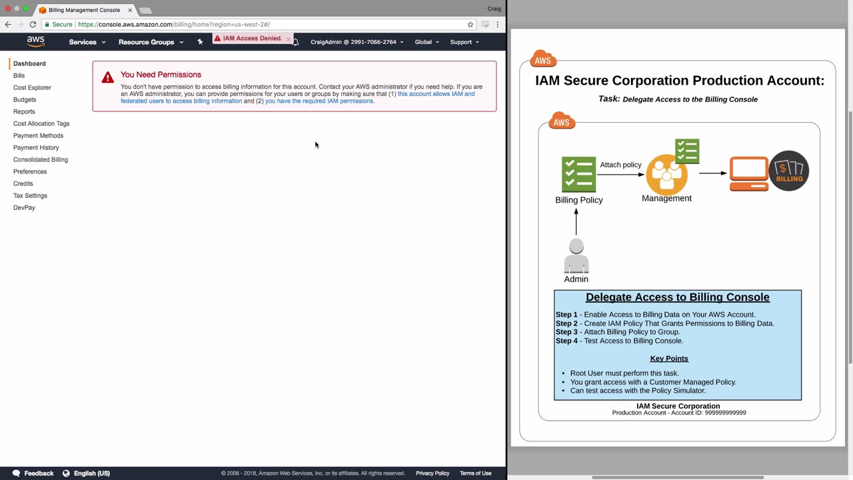Go to billing Preferences
The width and height of the screenshot is (853, 480).
[x=30, y=171]
